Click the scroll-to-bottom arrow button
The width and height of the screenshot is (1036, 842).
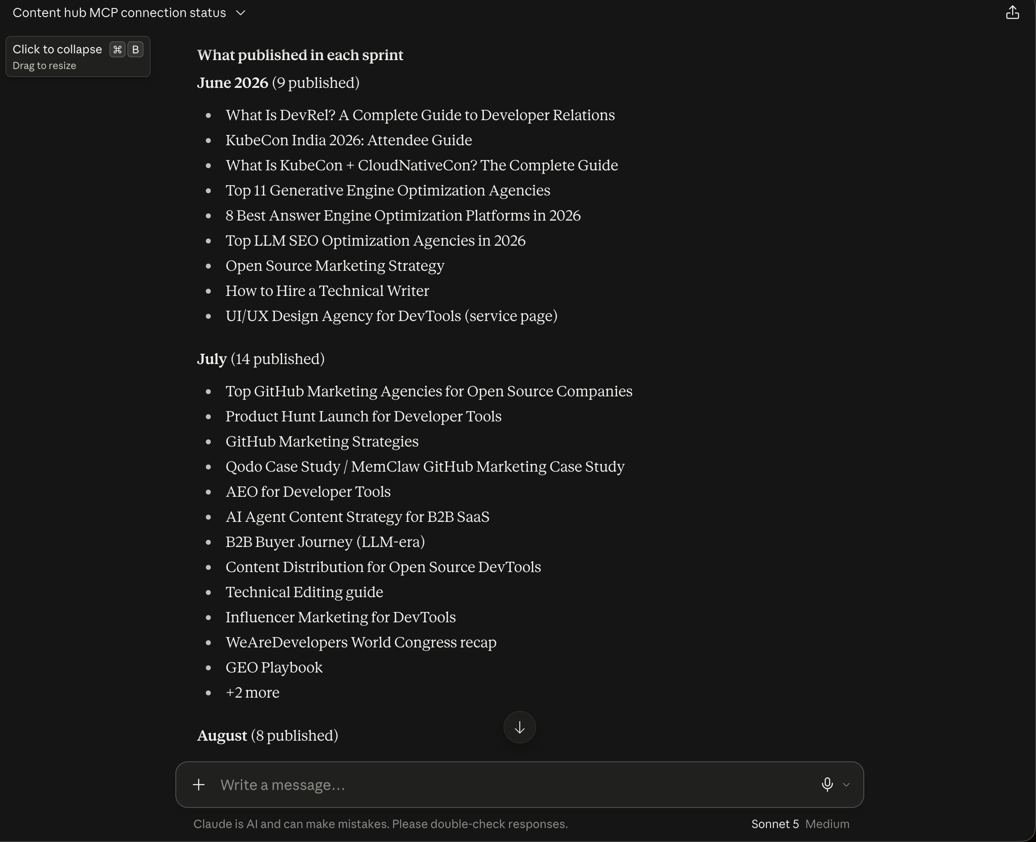[x=519, y=727]
